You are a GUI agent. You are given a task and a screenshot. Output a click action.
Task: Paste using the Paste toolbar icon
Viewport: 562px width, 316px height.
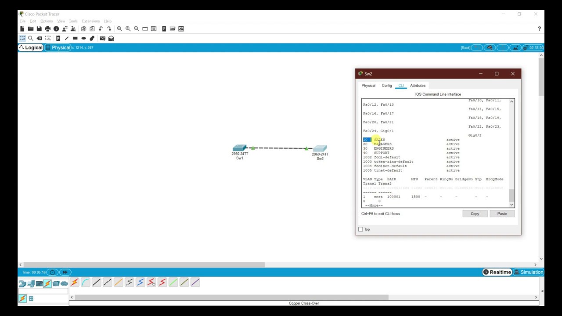click(92, 29)
